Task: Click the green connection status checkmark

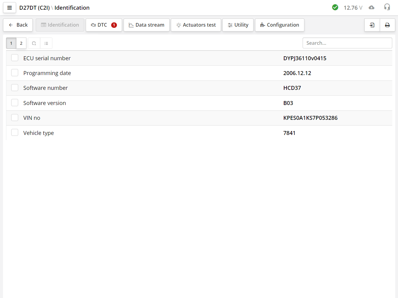Action: 335,8
